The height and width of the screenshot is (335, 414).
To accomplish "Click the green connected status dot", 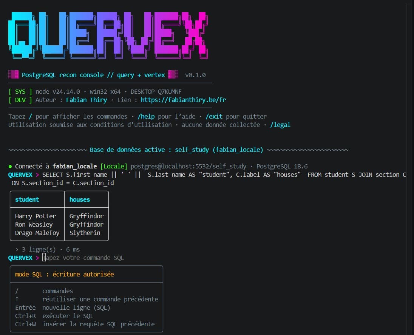I will [x=10, y=167].
